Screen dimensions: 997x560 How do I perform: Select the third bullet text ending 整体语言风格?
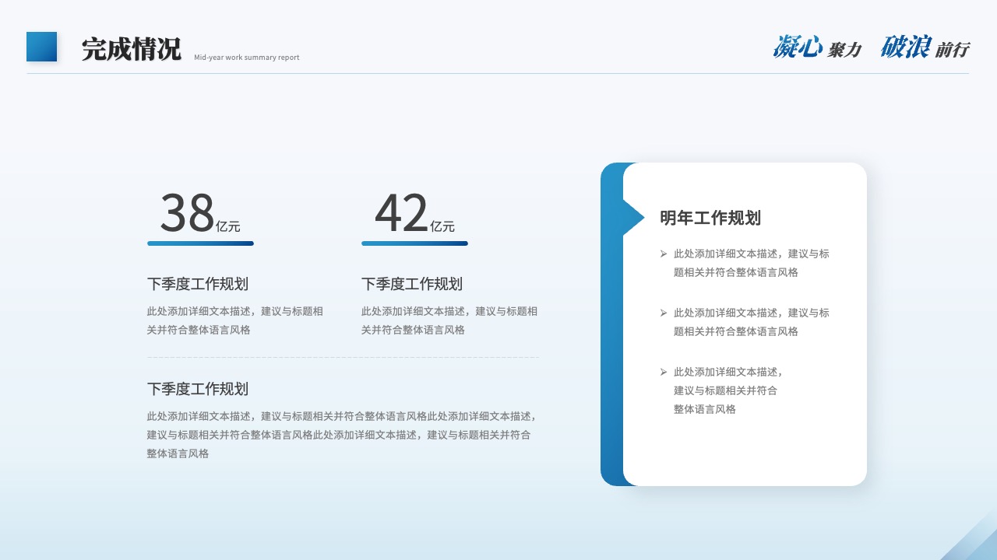pos(728,390)
